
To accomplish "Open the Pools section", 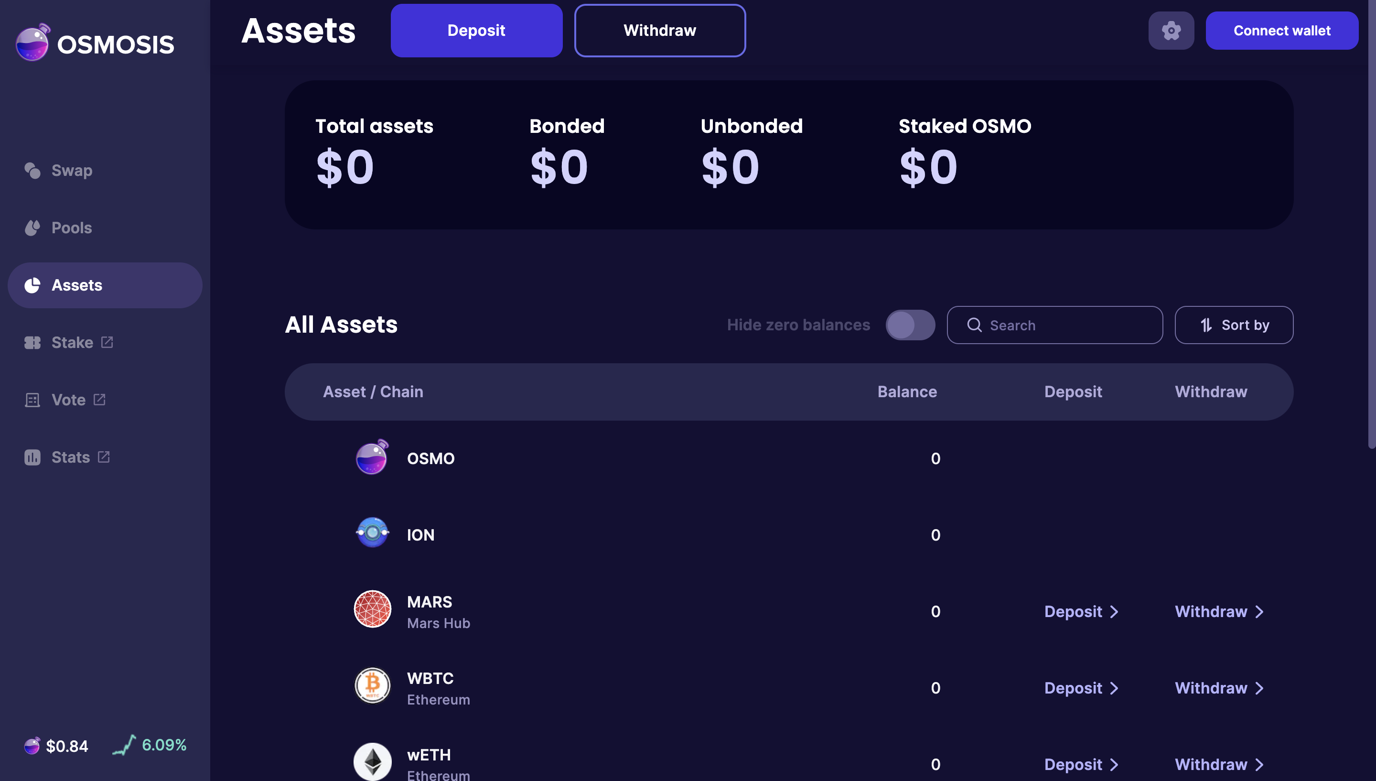I will (32, 228).
